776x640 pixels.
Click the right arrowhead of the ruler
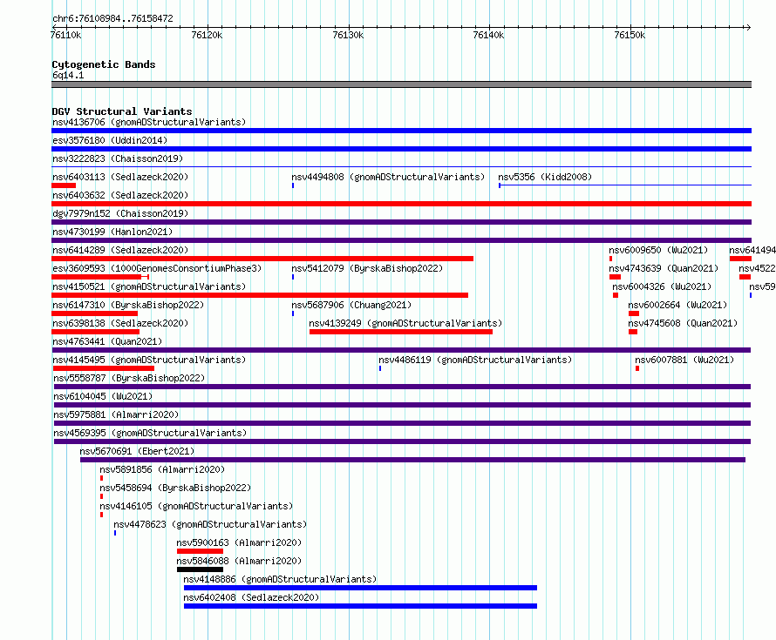point(748,27)
